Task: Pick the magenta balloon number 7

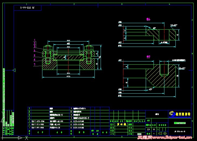Action: 35,64
